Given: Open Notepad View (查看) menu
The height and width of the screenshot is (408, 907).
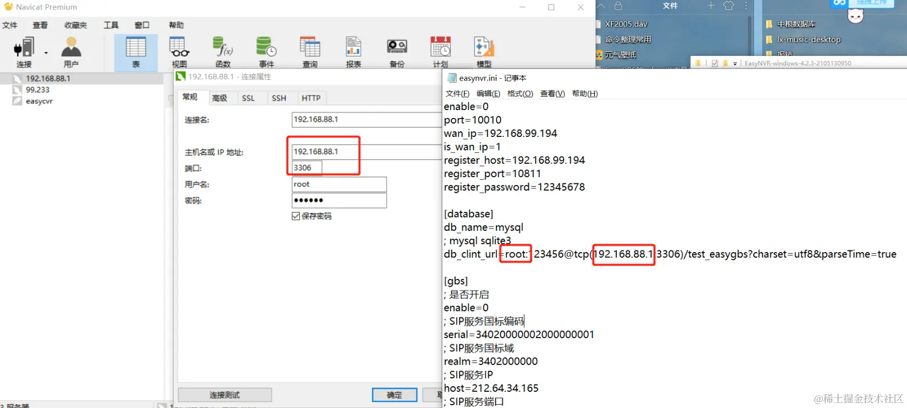Looking at the screenshot, I should click(553, 93).
